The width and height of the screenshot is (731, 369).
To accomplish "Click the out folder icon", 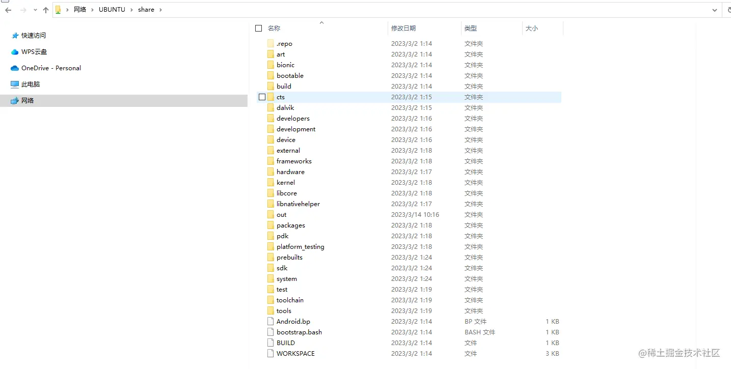I will click(x=270, y=214).
